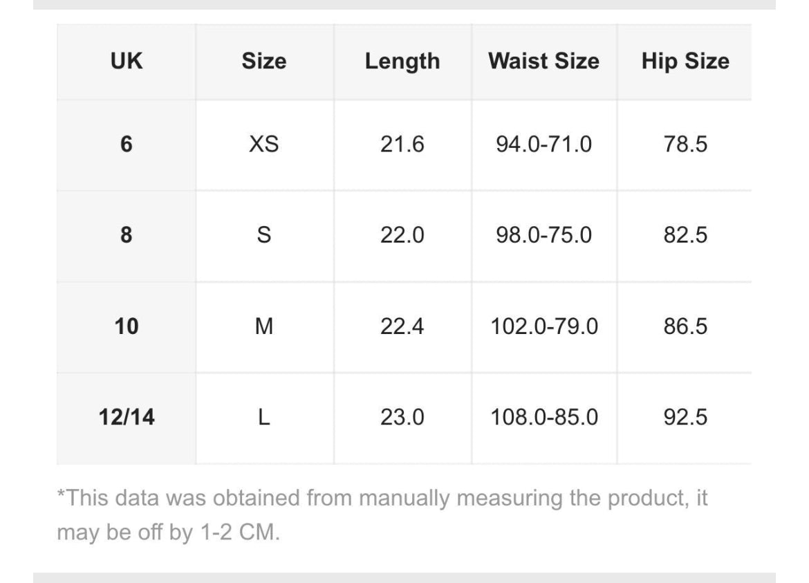Click the XS size cell

tap(263, 145)
